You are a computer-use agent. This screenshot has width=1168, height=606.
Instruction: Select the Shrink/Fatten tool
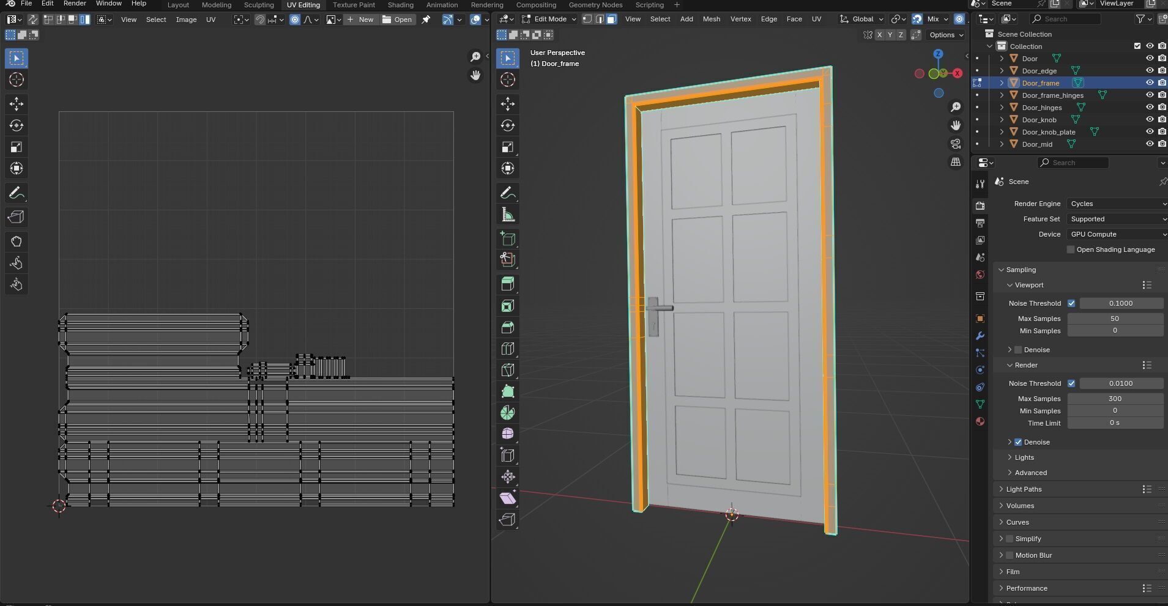508,477
